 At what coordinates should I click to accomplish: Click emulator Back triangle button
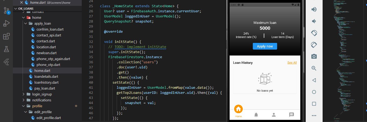point(314,80)
